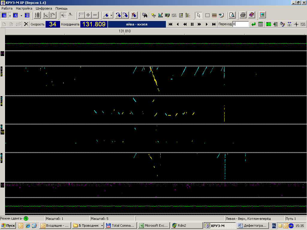Screen dimensions: 307x230
Task: Open the print preview magnifier icon
Action: point(232,15)
